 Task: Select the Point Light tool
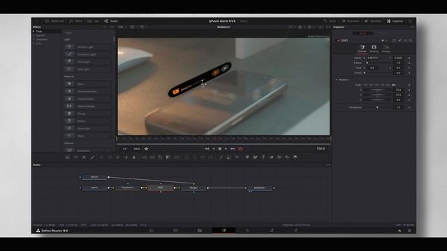88,61
